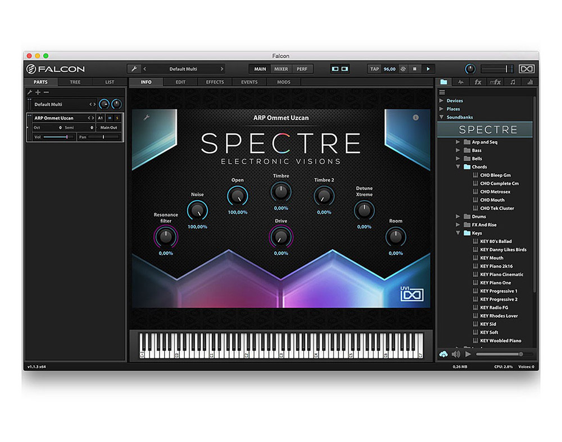Add a new part with the plus icon
562x442 pixels.
[x=38, y=92]
